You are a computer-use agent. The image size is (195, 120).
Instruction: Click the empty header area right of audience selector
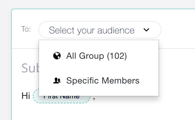[178, 30]
